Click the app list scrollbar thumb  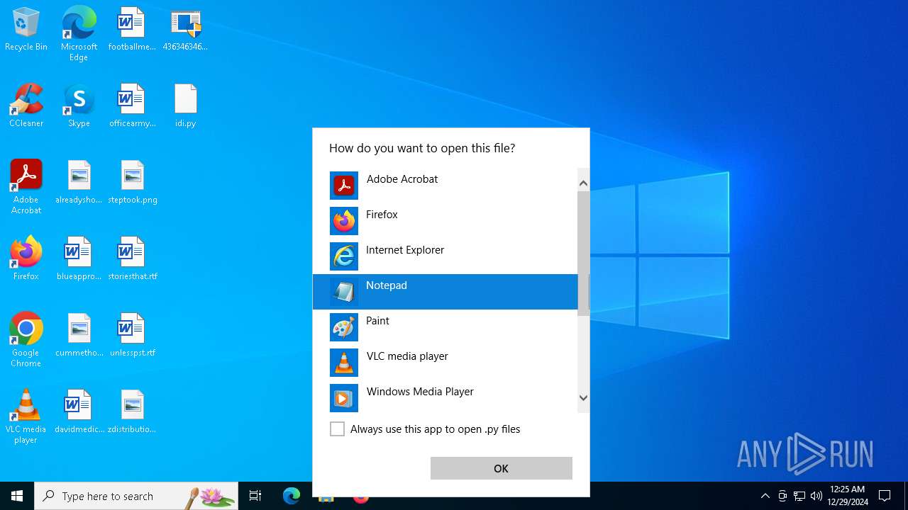pyautogui.click(x=584, y=254)
